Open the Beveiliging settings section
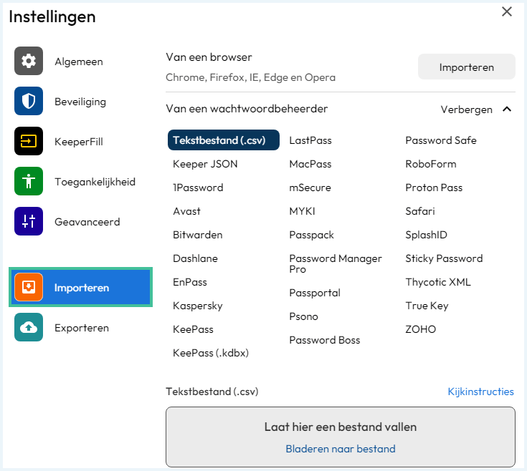This screenshot has width=527, height=471. (x=80, y=102)
